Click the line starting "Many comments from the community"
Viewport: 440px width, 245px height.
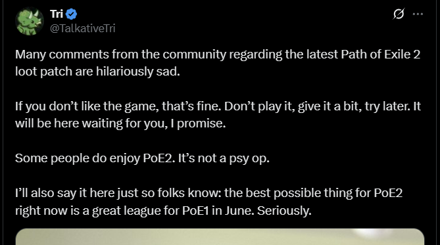click(218, 55)
